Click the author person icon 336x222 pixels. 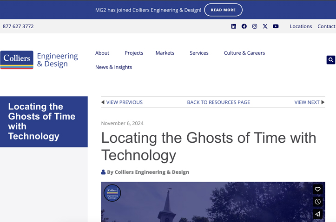pyautogui.click(x=103, y=172)
